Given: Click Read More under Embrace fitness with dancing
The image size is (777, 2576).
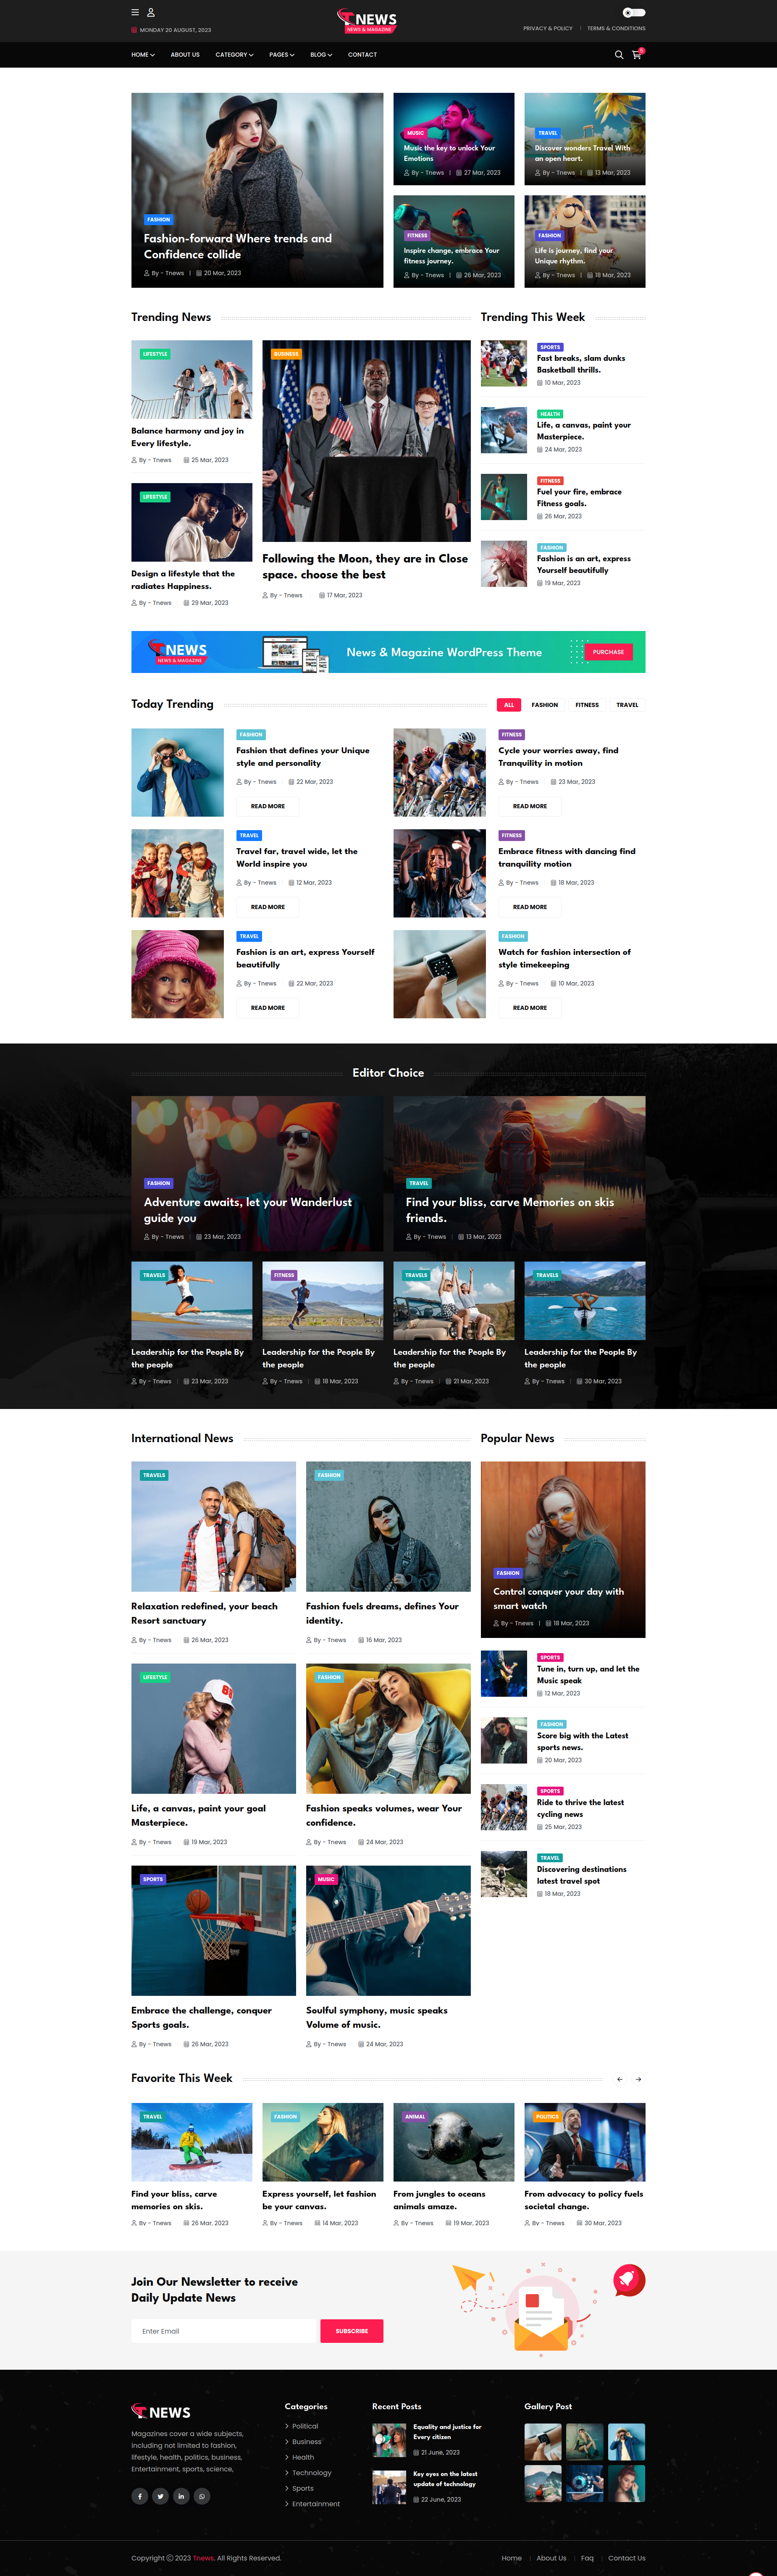Looking at the screenshot, I should point(530,907).
